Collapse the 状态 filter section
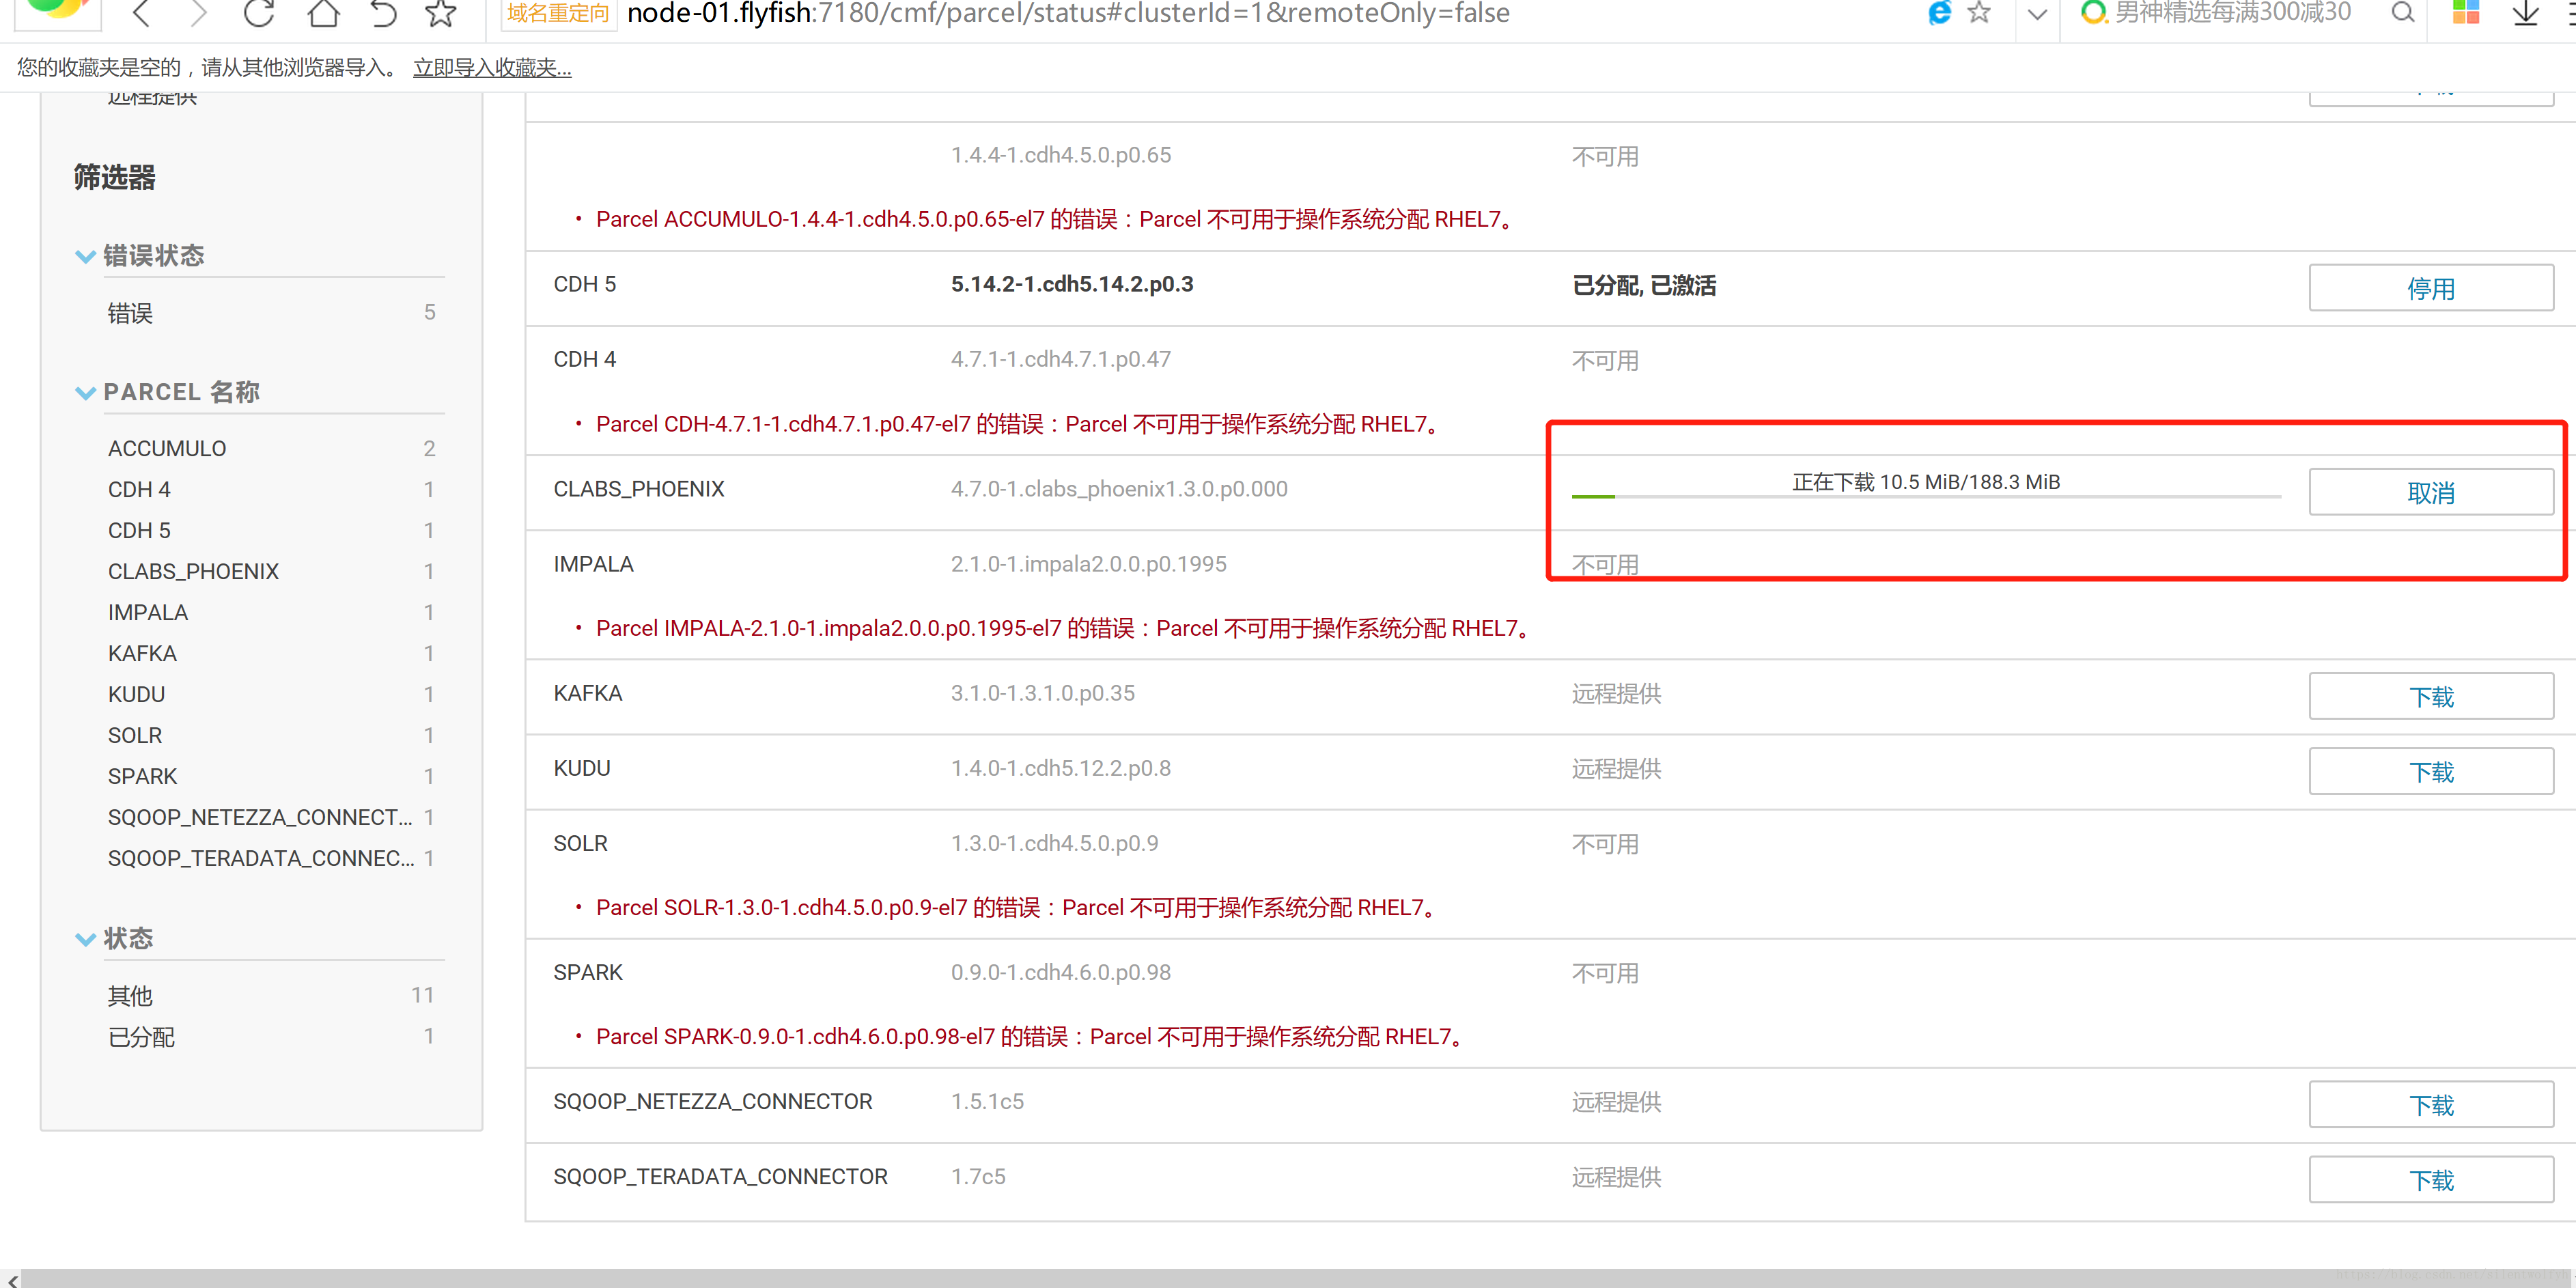The width and height of the screenshot is (2576, 1288). coord(86,939)
